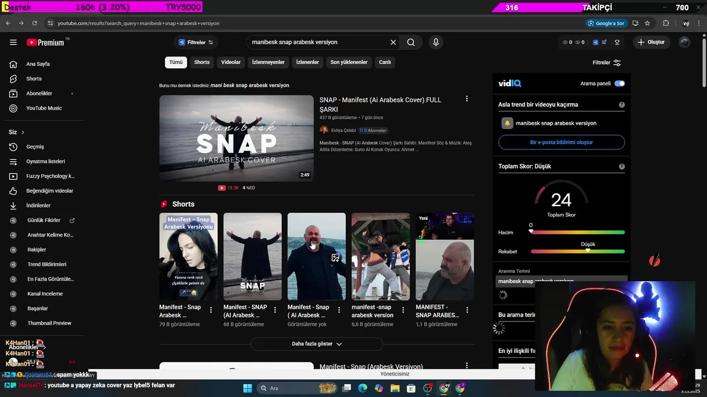Select the İzlenmeyenler filter chip

pos(268,62)
